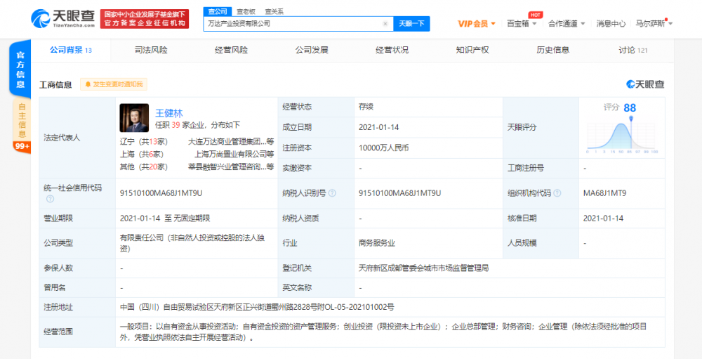Click the help icon beside 组织机构代码
This screenshot has width=702, height=359.
tap(557, 193)
